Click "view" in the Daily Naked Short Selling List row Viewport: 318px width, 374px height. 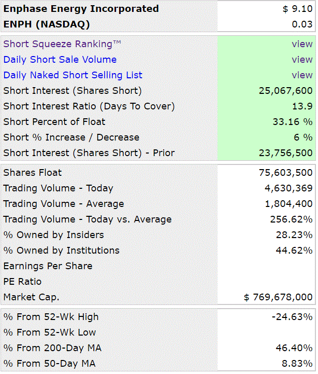[302, 75]
